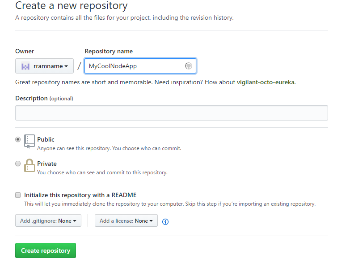Click the license info circle icon
Screen dimensions: 350x276
pyautogui.click(x=165, y=221)
